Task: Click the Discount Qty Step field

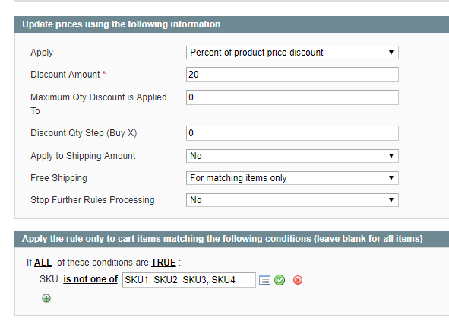Action: 292,133
